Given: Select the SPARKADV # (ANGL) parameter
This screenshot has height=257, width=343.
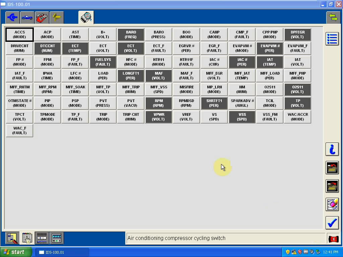Looking at the screenshot, I should point(242,103).
